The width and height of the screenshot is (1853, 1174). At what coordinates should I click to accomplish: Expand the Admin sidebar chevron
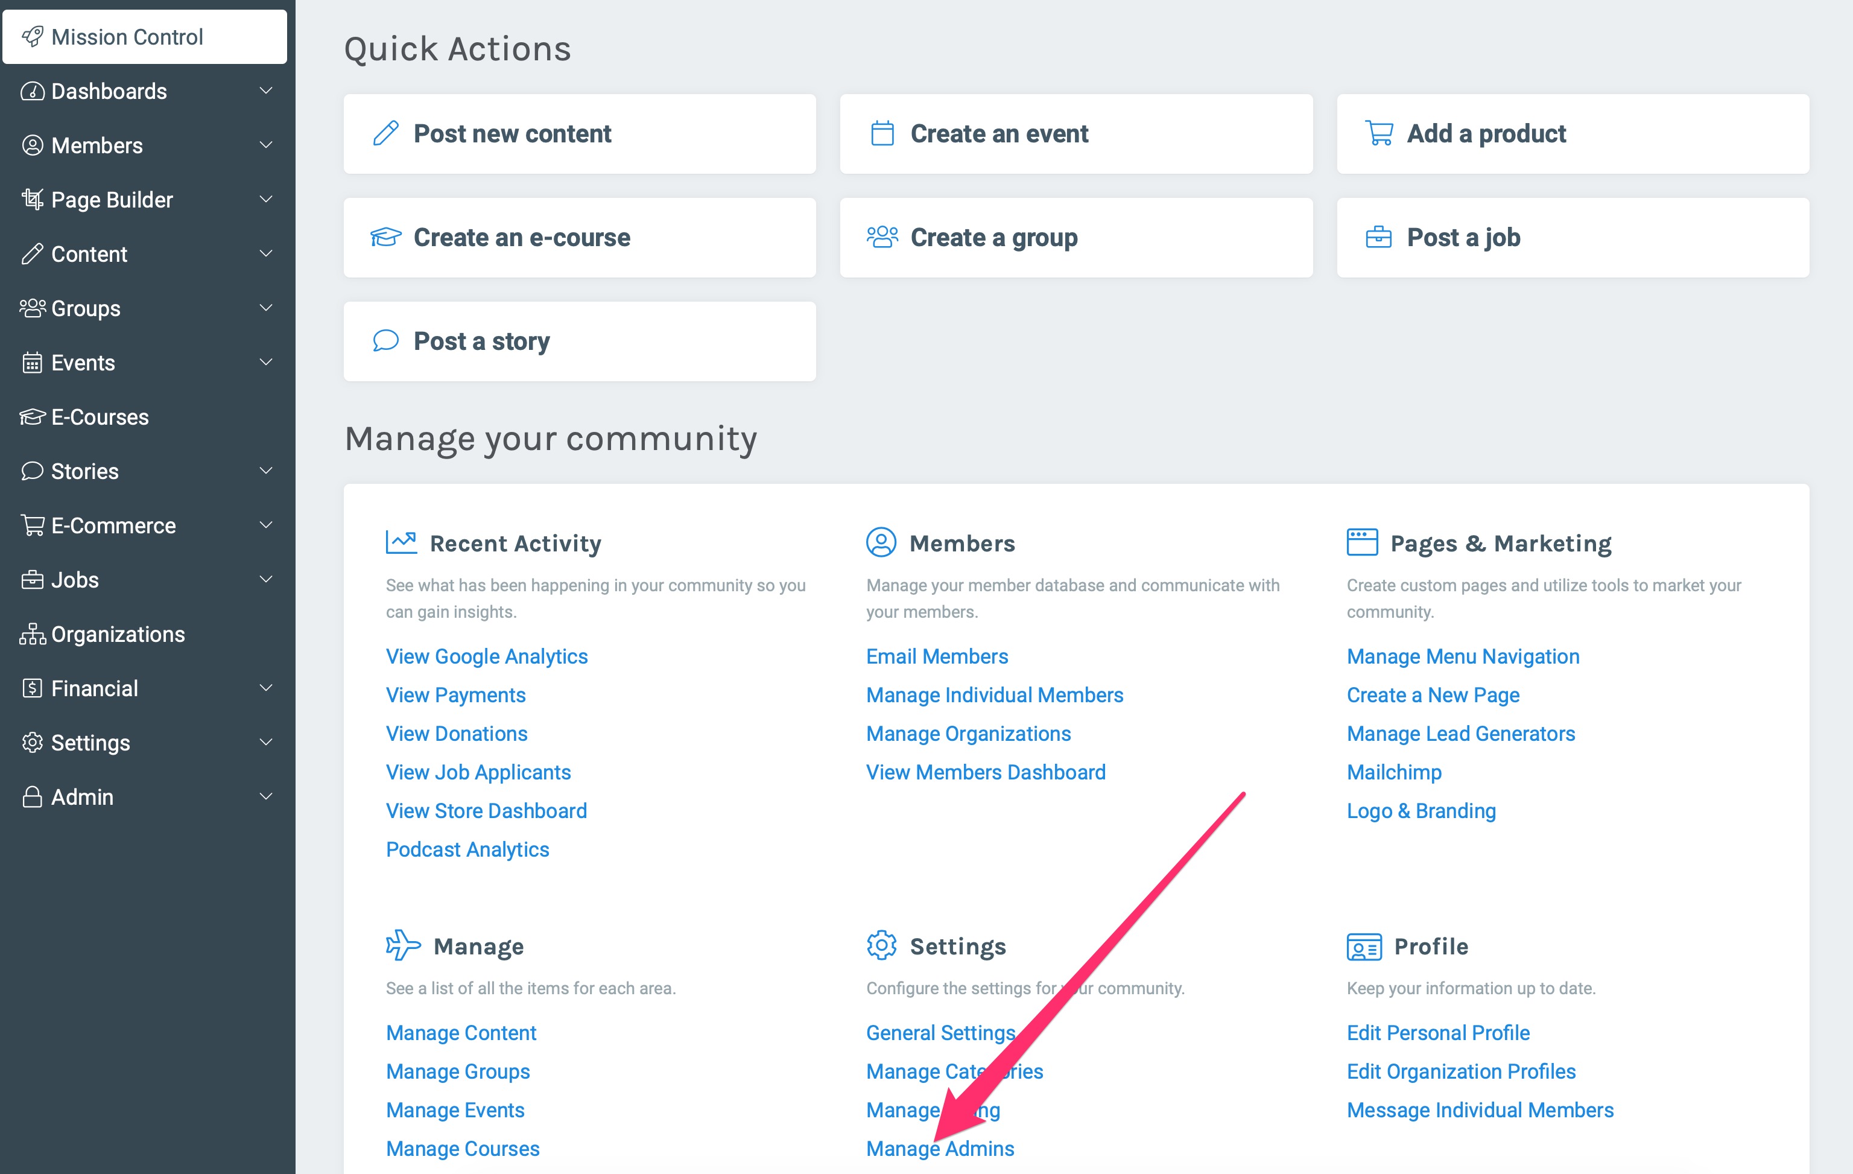click(x=265, y=796)
